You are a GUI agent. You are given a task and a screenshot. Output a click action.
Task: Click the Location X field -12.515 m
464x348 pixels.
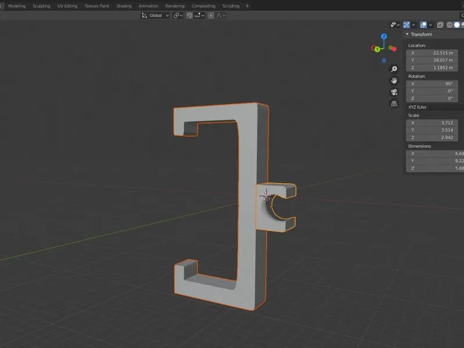click(432, 53)
